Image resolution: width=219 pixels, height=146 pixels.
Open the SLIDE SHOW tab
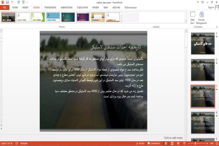82,8
